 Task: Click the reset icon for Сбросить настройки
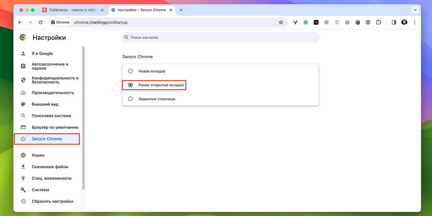pos(23,202)
